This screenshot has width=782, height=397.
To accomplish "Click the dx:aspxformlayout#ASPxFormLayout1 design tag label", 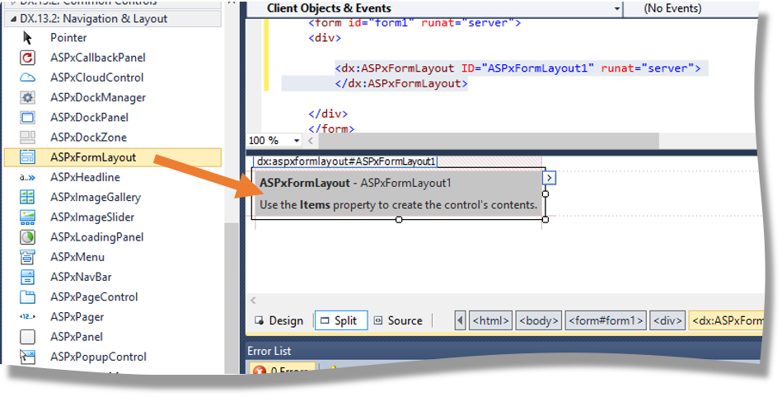I will (345, 161).
